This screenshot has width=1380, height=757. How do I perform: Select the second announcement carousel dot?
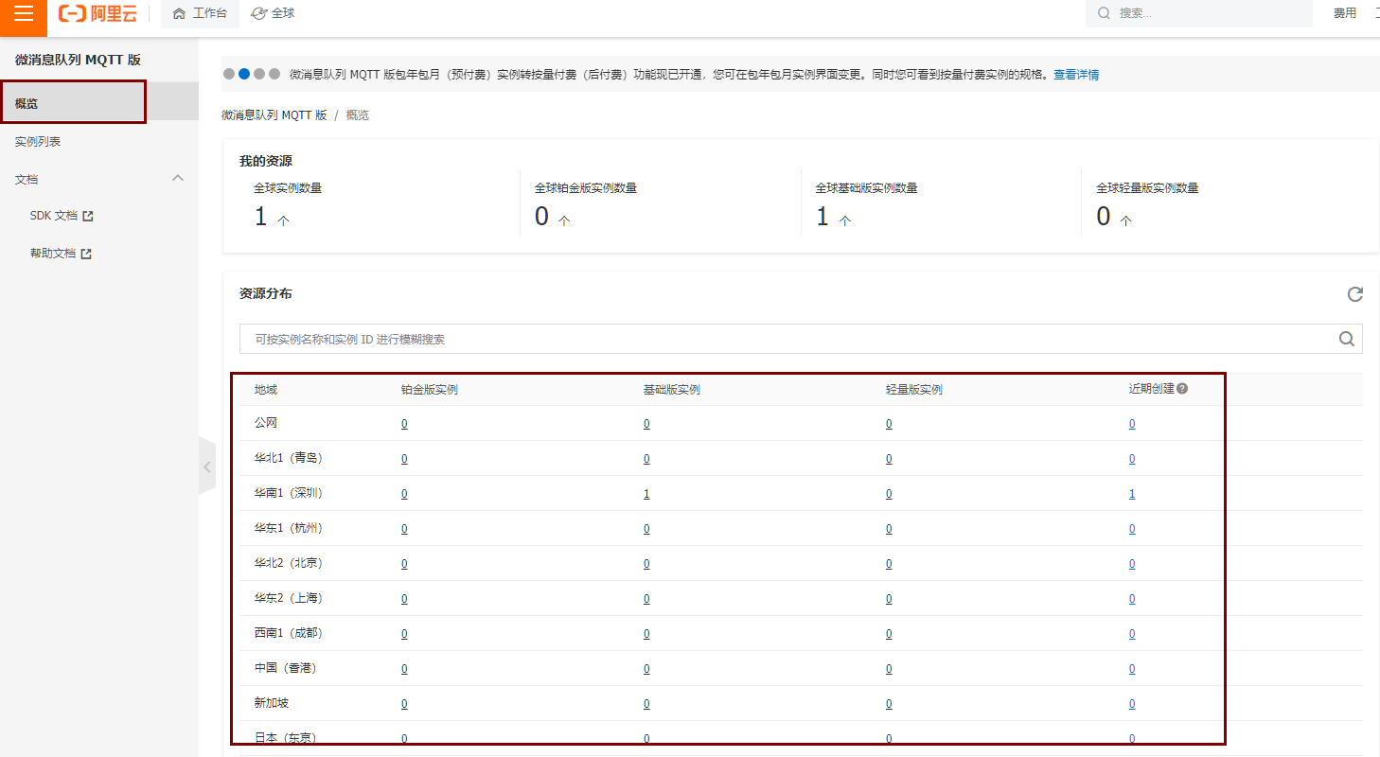(244, 74)
